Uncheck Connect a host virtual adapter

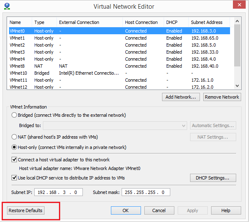(14, 160)
